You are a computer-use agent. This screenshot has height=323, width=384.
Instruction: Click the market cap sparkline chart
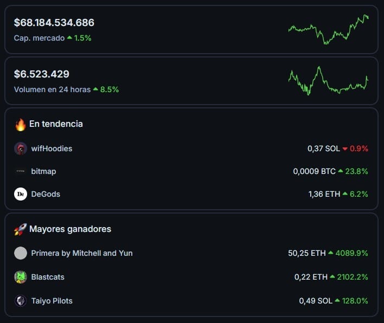329,29
